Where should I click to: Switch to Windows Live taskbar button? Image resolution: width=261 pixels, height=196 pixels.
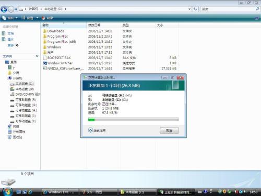click(x=60, y=192)
